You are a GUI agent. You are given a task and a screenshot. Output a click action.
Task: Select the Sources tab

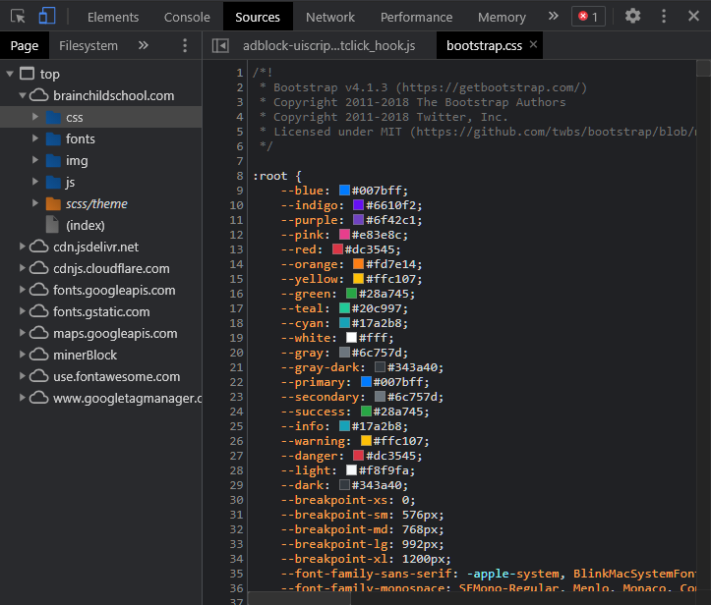258,17
